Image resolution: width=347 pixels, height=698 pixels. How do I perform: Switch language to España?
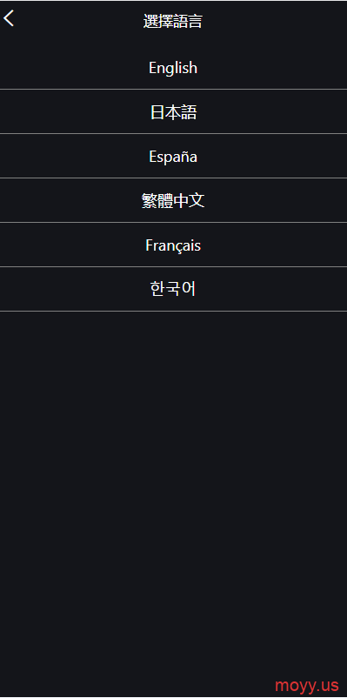174,157
